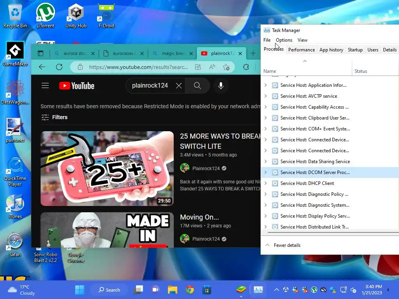Screen dimensions: 399x299
Task: Open Microsoft Store from the taskbar
Action: pos(207,290)
